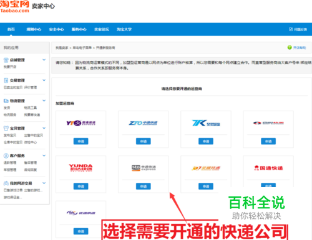Select the UC 优速快递 logo
Screen dimensions: 312x240
[x=81, y=213]
